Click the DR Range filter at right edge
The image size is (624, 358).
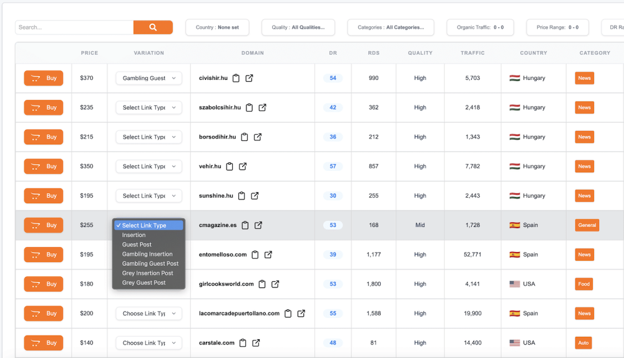point(613,27)
